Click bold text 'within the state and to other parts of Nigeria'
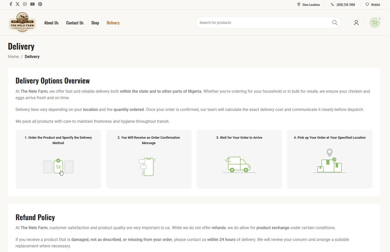This screenshot has height=252, width=390. [161, 91]
